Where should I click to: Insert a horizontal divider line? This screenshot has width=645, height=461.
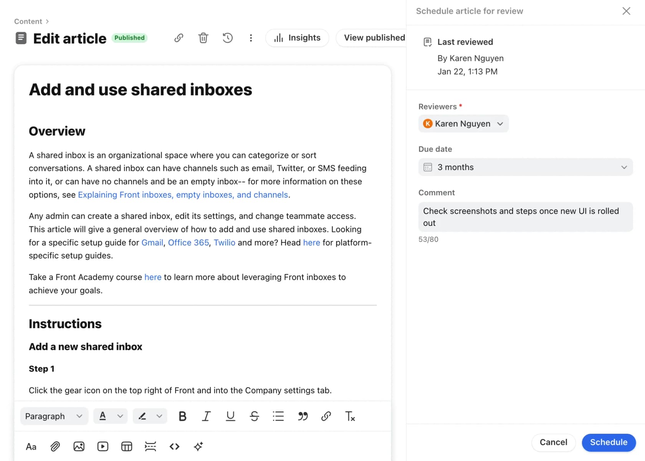pyautogui.click(x=150, y=446)
